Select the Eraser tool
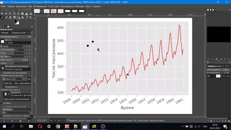This screenshot has height=130, width=231. pyautogui.click(x=6, y=18)
